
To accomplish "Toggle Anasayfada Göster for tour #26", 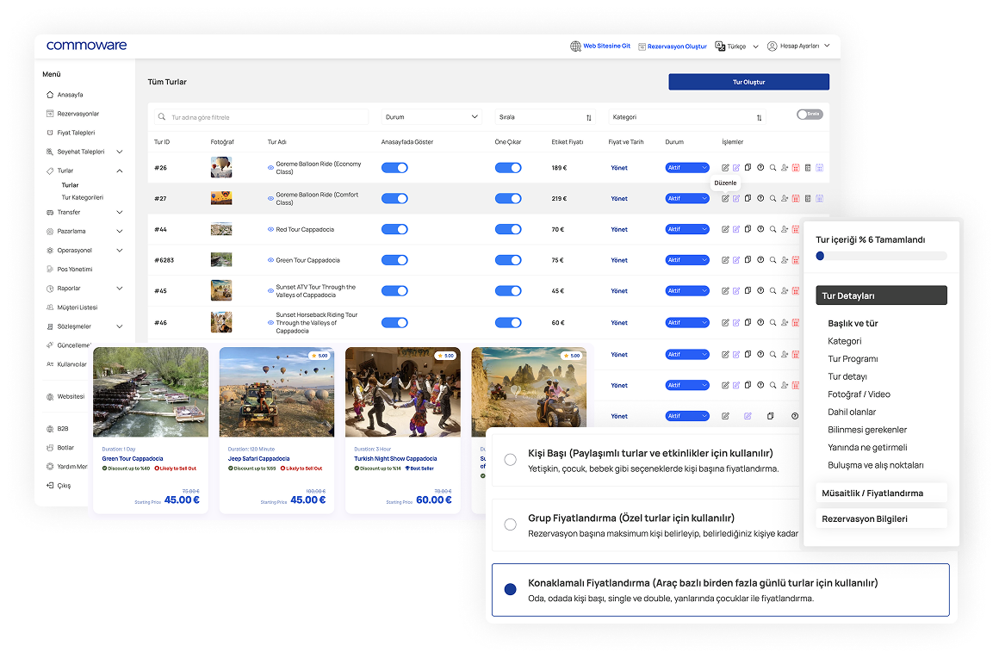I will tap(394, 168).
